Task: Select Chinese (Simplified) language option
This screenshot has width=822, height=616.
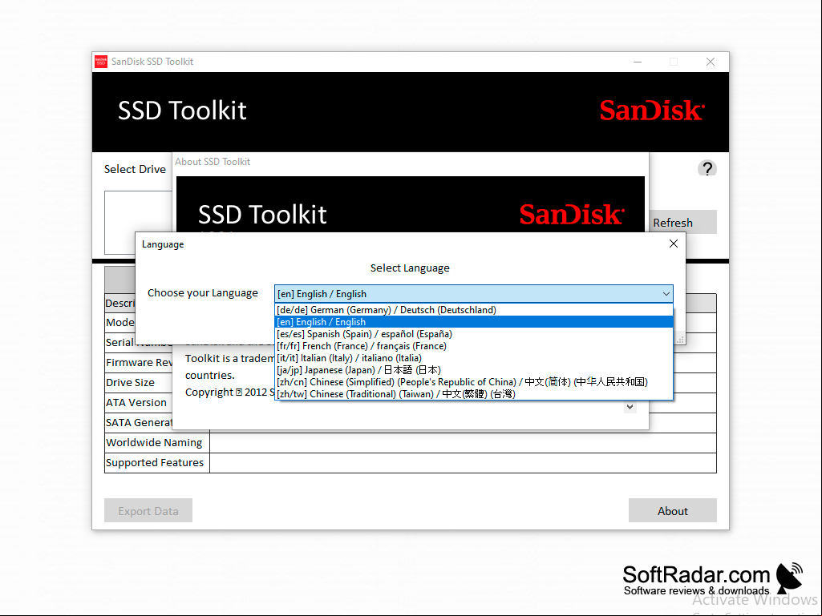Action: 474,382
